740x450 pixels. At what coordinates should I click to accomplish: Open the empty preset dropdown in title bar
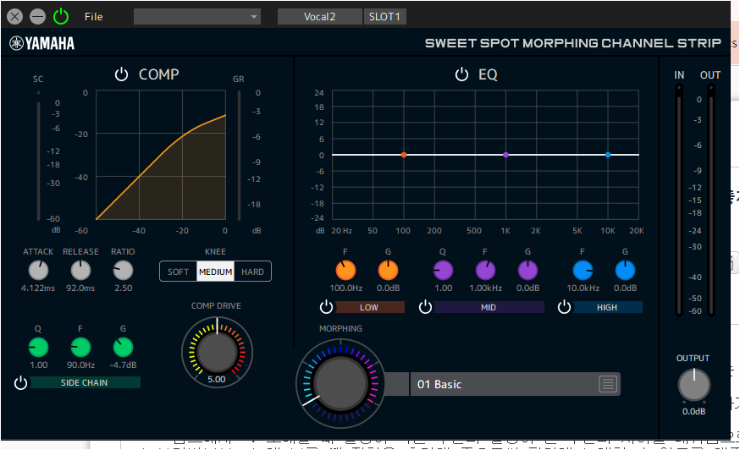tap(197, 17)
